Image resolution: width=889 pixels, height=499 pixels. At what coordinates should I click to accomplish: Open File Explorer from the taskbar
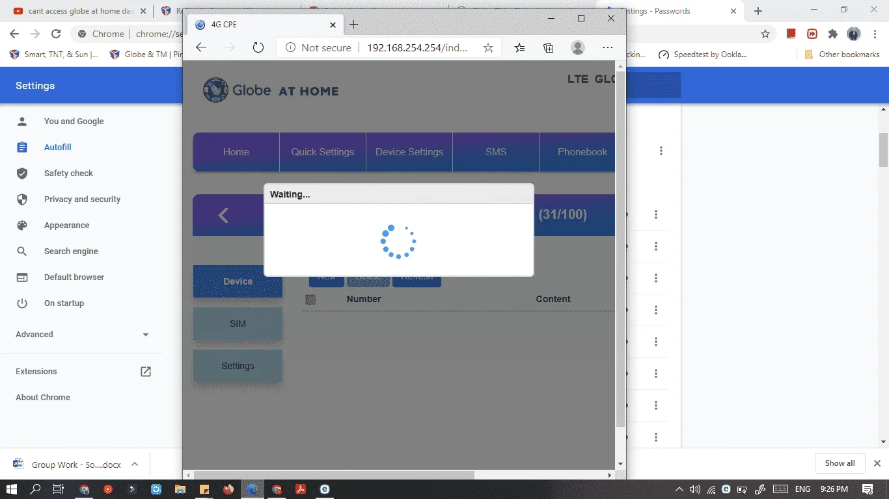click(x=180, y=489)
